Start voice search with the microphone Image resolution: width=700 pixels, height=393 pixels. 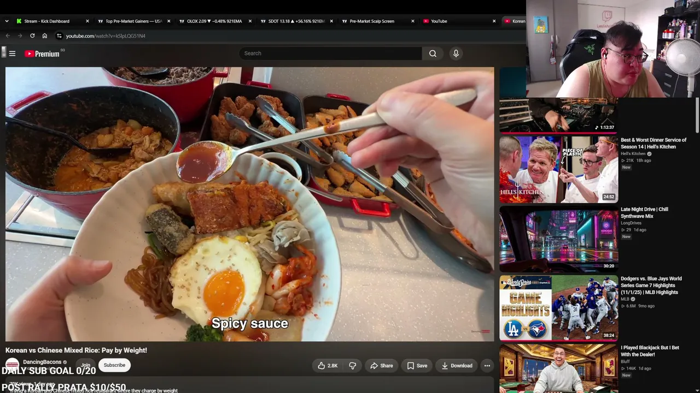(456, 53)
